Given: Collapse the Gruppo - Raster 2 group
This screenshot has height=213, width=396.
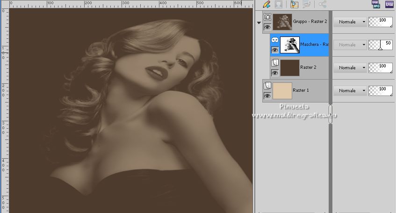Looking at the screenshot, I should [x=259, y=22].
